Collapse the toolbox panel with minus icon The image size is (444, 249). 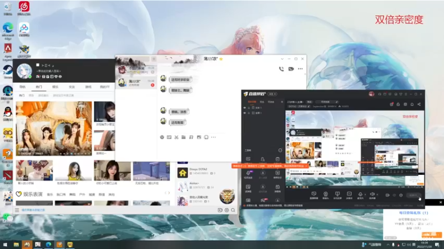click(280, 150)
